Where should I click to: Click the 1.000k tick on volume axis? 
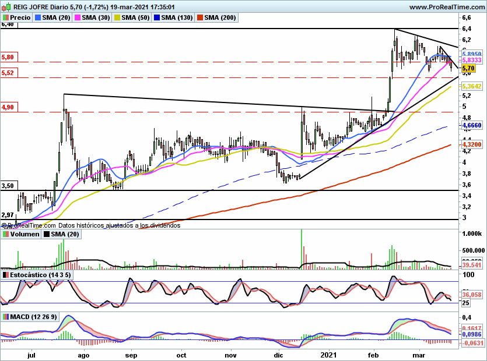472,234
